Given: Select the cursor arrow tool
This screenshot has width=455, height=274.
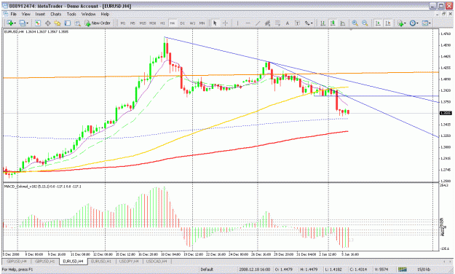Looking at the screenshot, I should point(215,23).
